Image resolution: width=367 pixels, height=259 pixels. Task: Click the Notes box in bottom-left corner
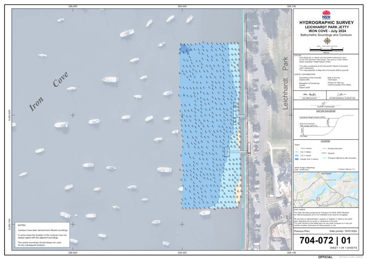click(42, 235)
